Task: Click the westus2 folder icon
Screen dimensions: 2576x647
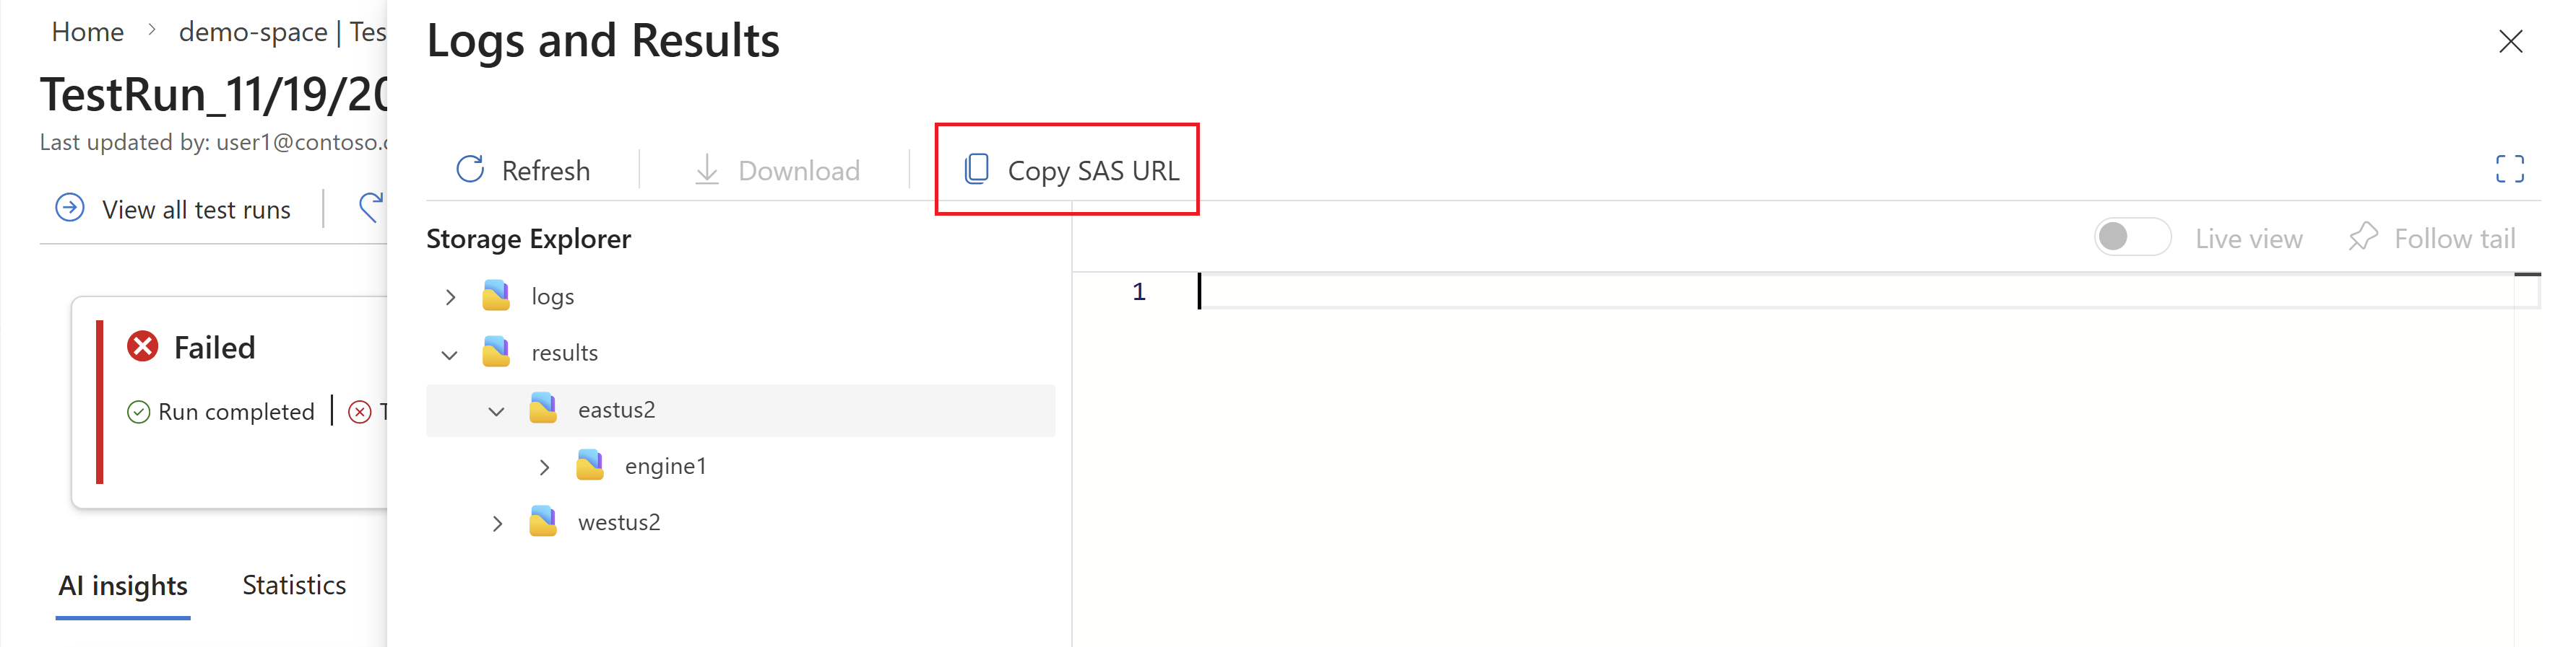Action: 543,521
